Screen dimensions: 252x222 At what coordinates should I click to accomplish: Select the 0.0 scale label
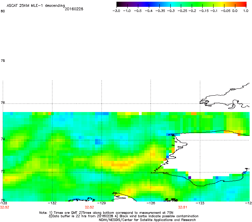click(235, 11)
